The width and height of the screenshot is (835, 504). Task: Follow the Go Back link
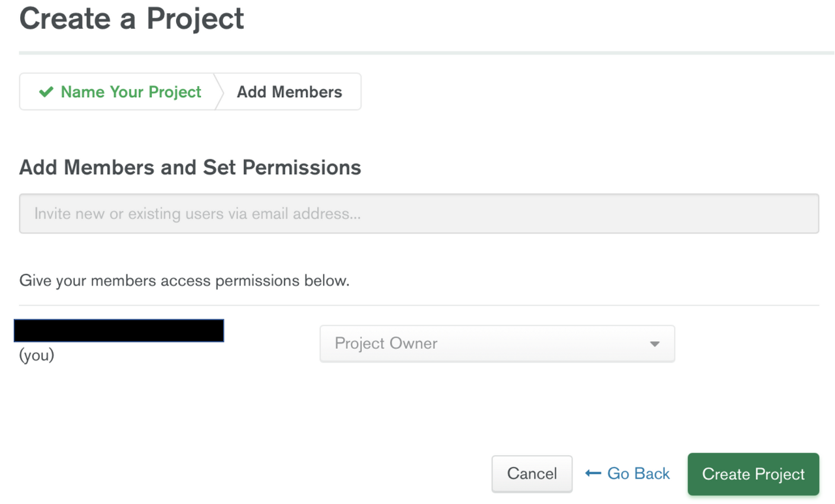[638, 474]
